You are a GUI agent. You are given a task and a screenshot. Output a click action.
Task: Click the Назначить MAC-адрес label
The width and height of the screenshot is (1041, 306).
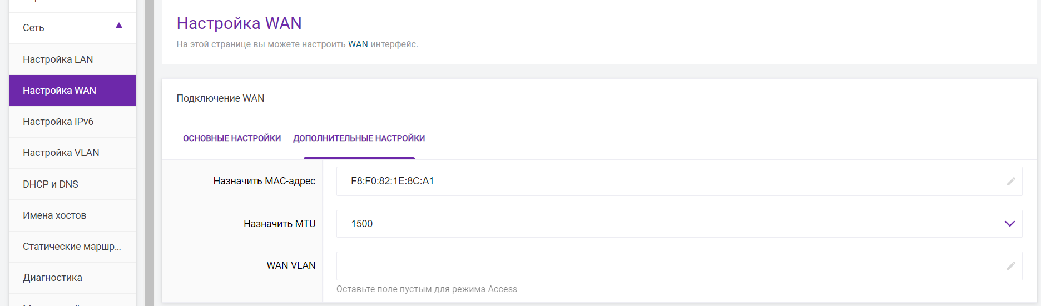[x=264, y=181]
